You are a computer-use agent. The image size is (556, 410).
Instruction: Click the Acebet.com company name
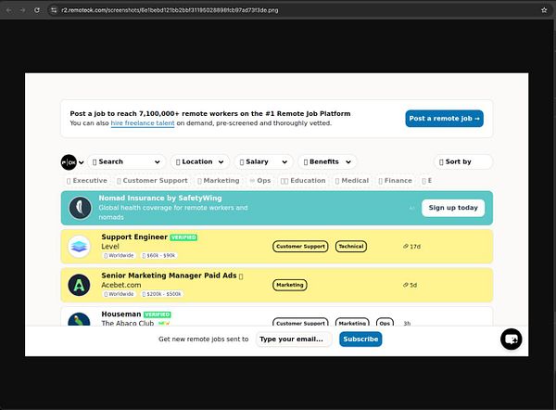pos(120,285)
